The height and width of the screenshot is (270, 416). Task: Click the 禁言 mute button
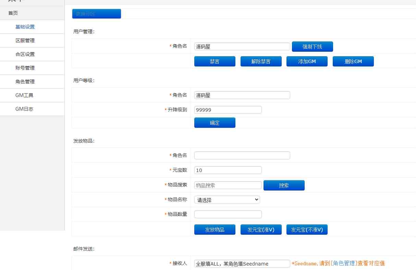(215, 61)
